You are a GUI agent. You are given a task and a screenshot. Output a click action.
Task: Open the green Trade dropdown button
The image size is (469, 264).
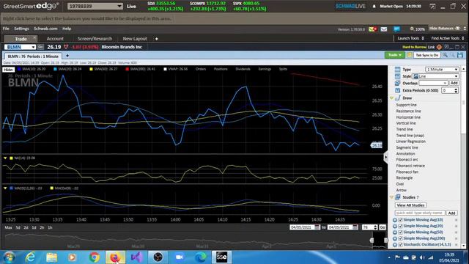tap(394, 55)
